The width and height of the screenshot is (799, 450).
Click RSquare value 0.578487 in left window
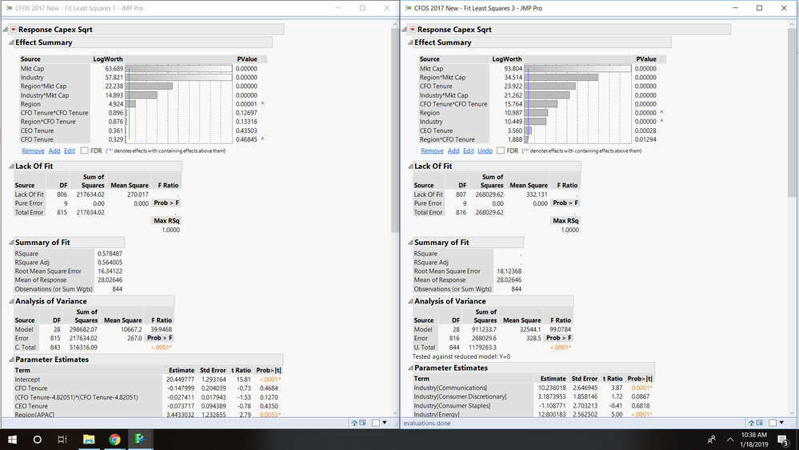click(110, 254)
